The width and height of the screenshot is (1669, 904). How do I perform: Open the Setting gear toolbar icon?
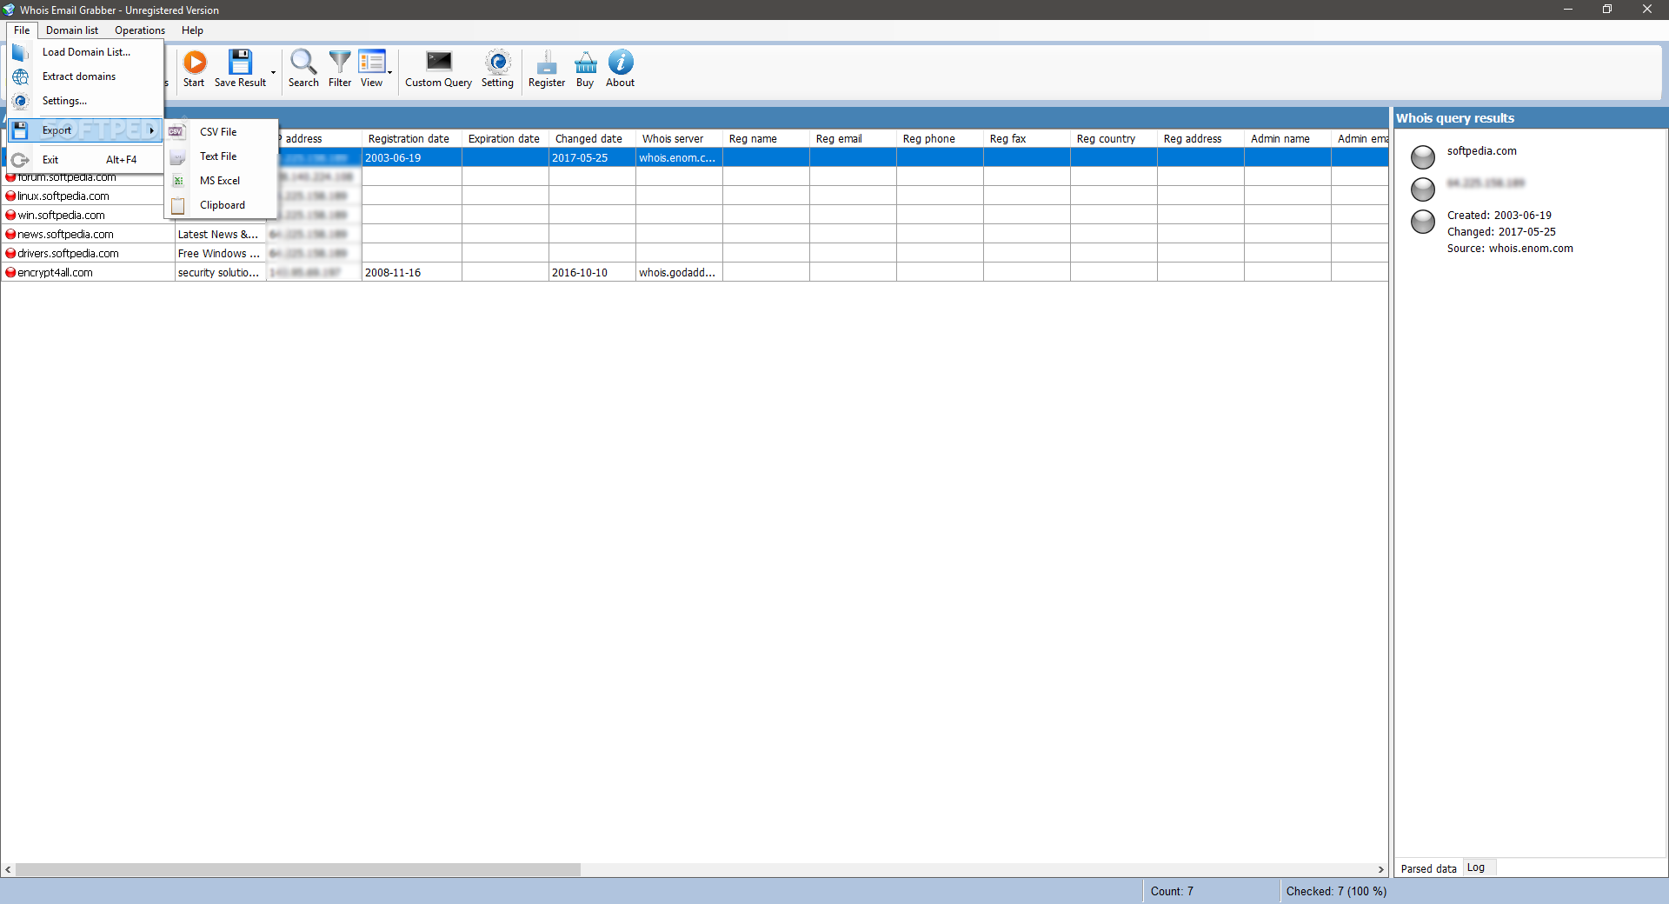pyautogui.click(x=498, y=62)
